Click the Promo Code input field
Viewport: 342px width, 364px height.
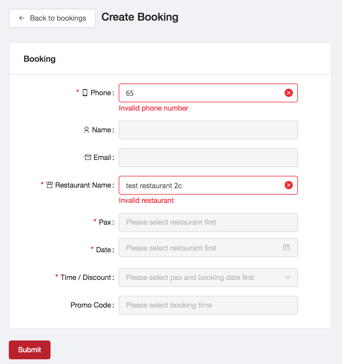tap(208, 305)
